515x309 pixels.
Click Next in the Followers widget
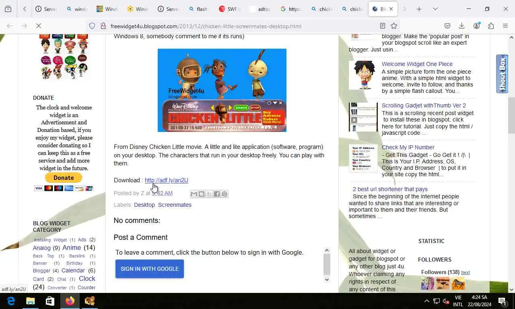[x=466, y=272]
